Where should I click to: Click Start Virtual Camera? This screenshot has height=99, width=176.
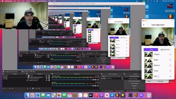click(134, 81)
